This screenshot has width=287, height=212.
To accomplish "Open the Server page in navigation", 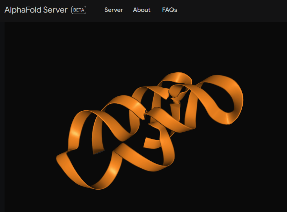I will click(113, 10).
